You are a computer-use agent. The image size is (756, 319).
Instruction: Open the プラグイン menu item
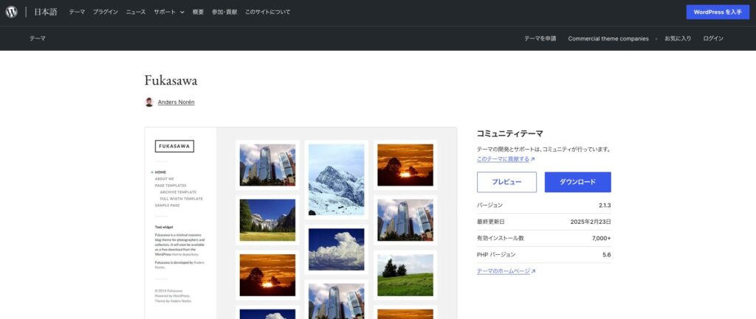pos(105,12)
